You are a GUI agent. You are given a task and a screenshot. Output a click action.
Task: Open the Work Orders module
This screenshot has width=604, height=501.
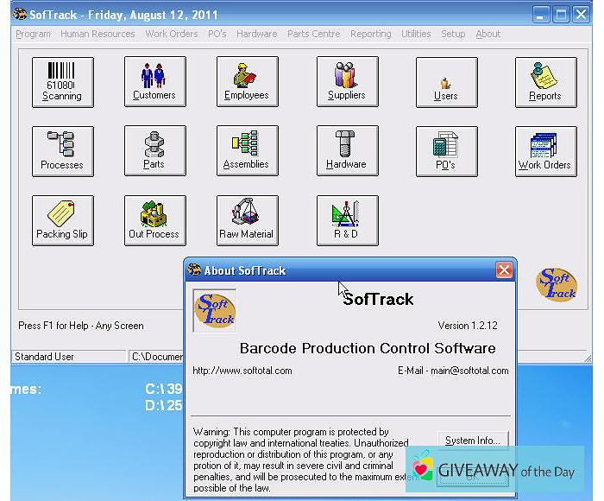coord(545,151)
